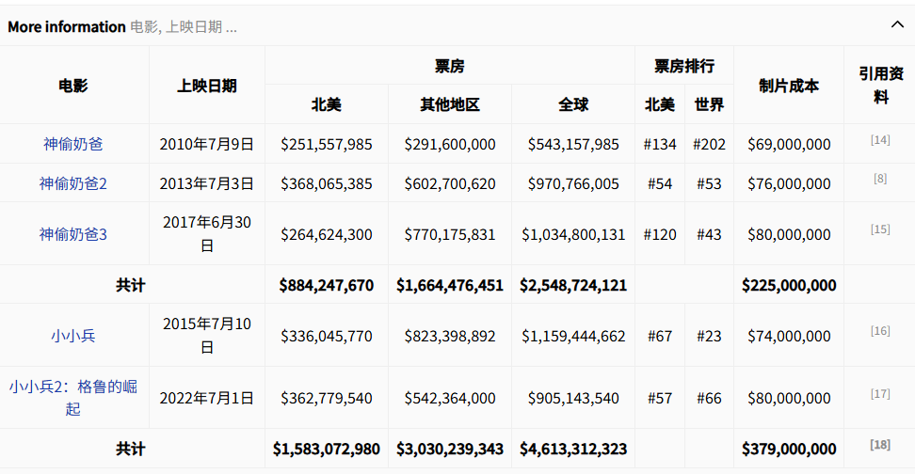Click North America gross $336,045,770

click(x=327, y=337)
